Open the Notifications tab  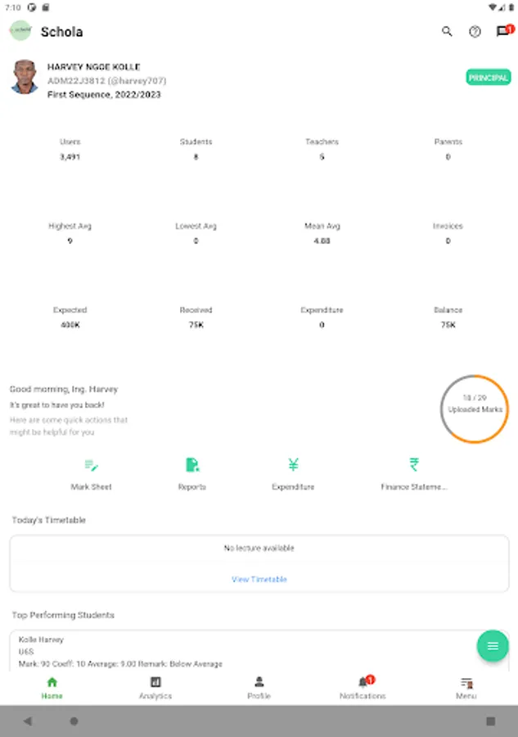tap(363, 688)
